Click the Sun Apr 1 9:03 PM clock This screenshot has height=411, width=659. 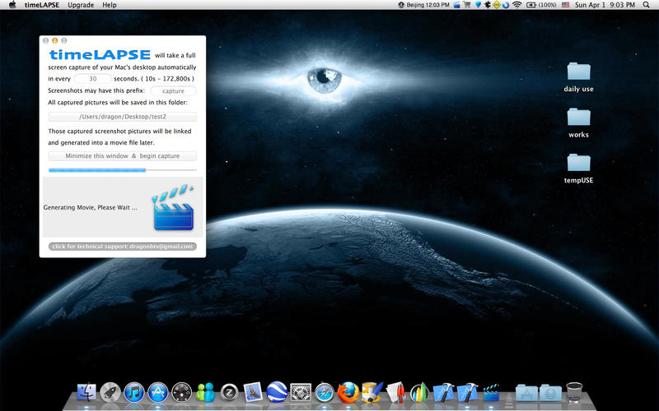(605, 5)
